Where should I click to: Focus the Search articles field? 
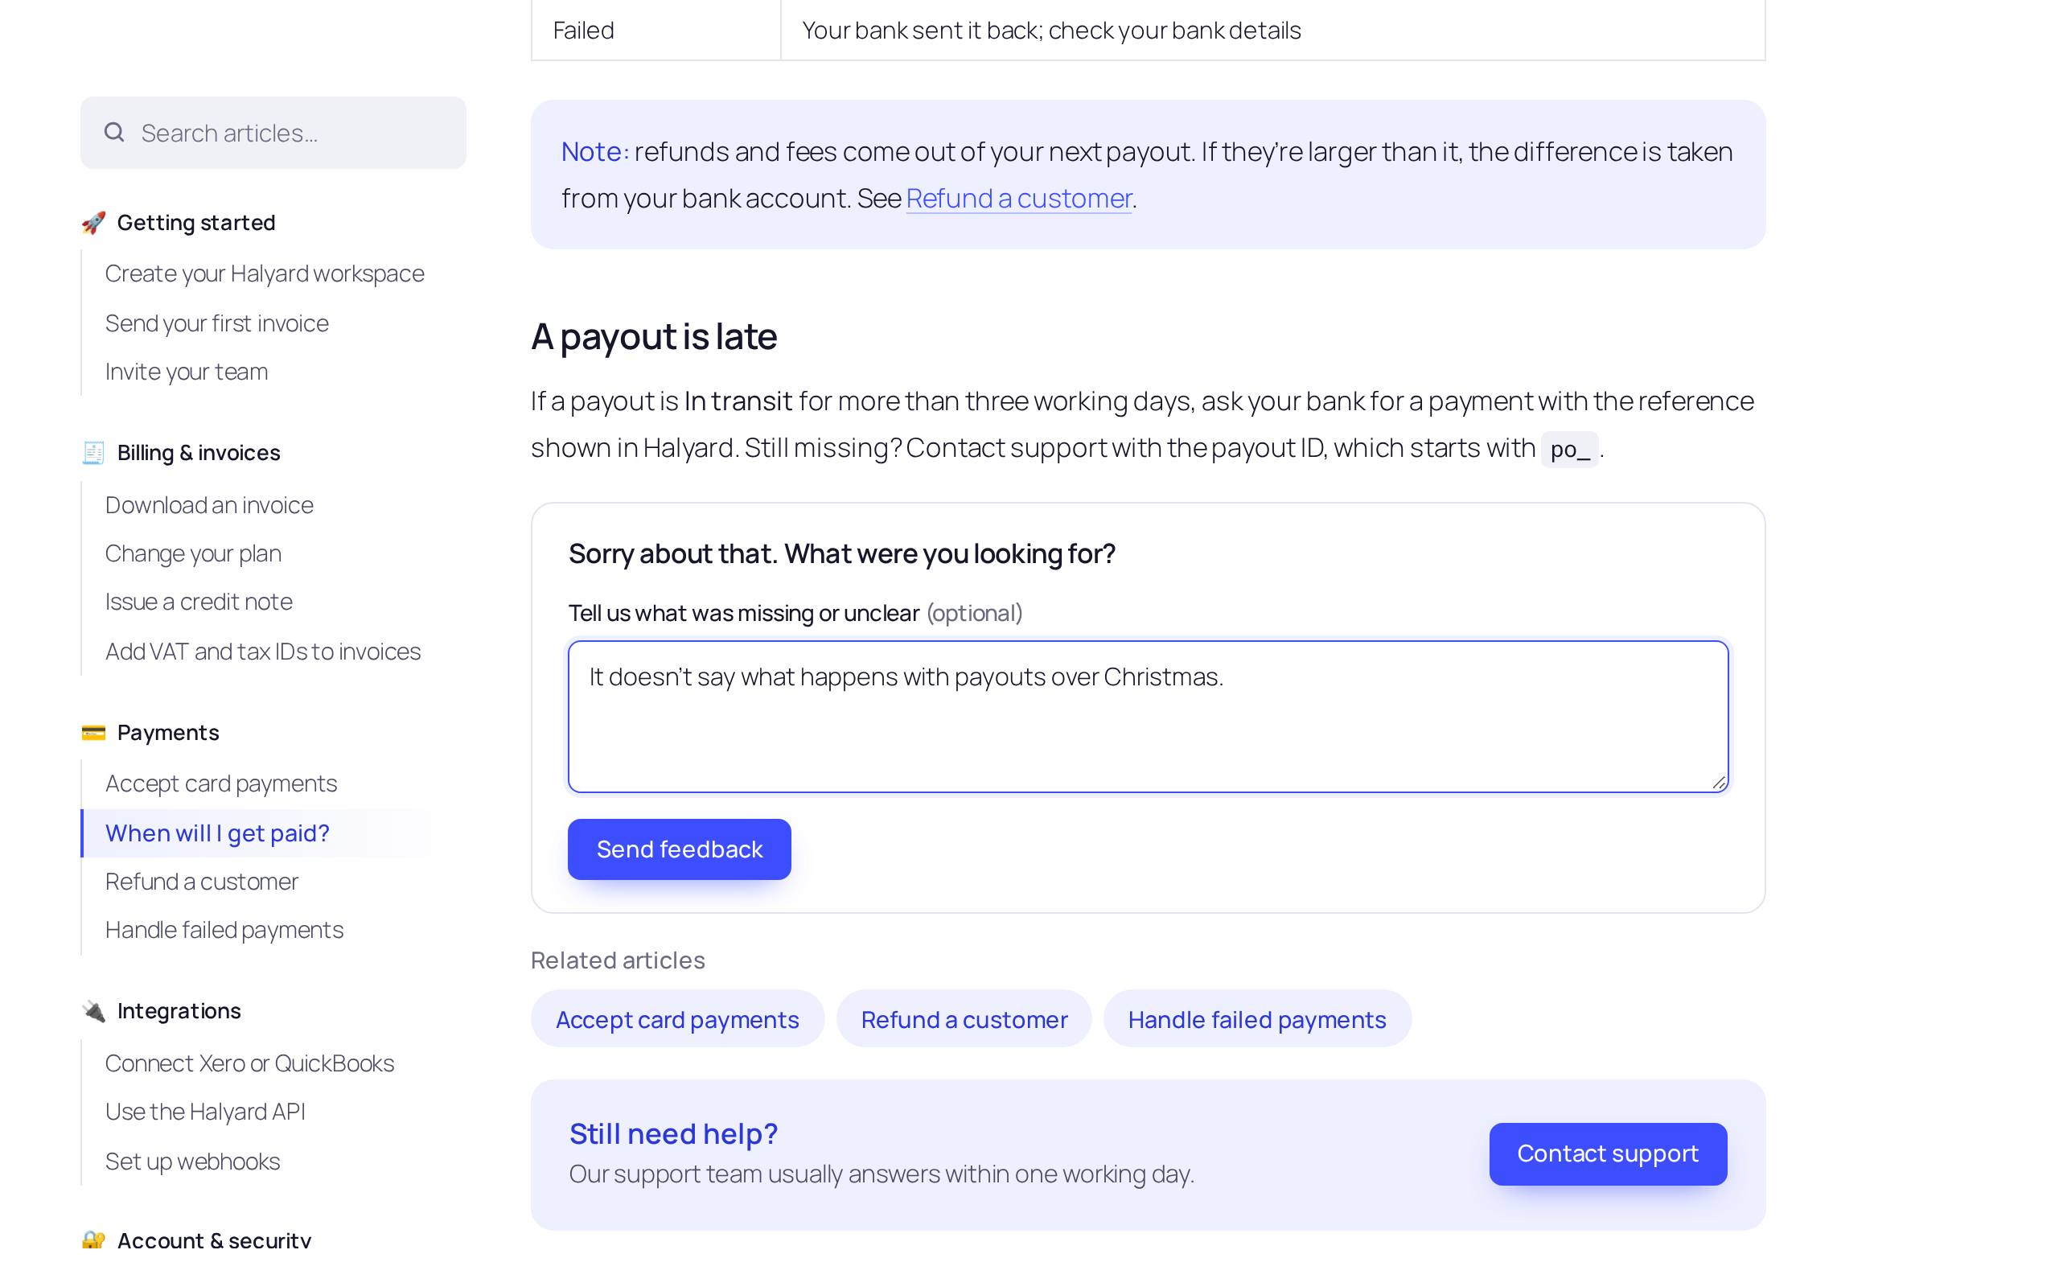(x=273, y=132)
